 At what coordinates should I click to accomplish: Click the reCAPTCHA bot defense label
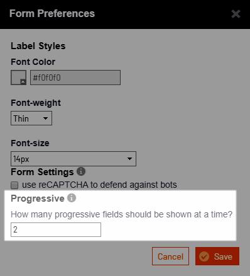(99, 185)
